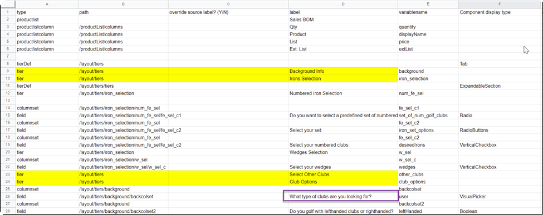This screenshot has height=215, width=543.
Task: Click the 'quantity' variablename cell
Action: (428, 27)
